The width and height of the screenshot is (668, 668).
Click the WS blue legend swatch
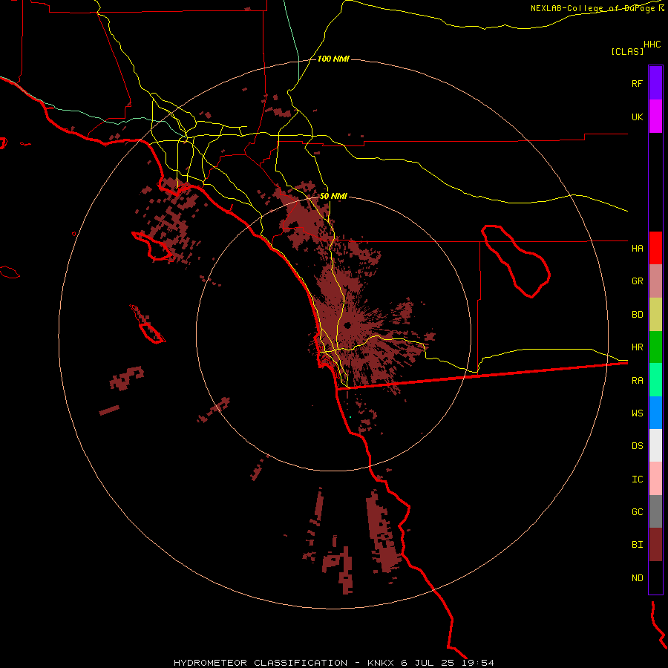point(655,413)
